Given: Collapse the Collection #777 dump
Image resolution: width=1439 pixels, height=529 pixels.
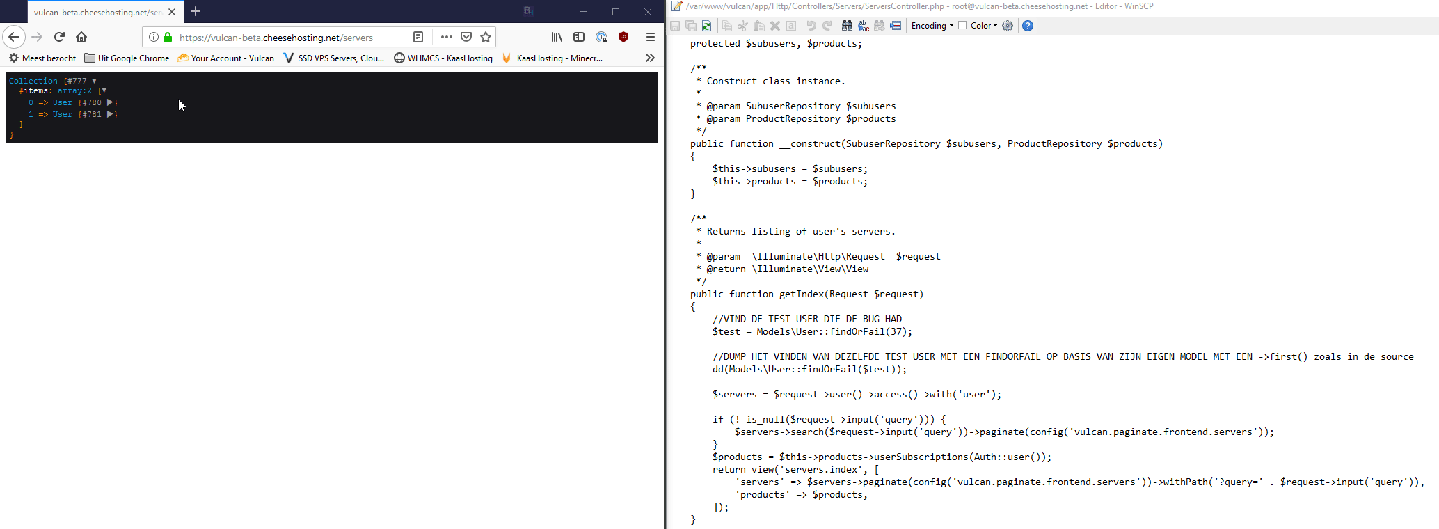Looking at the screenshot, I should [x=95, y=81].
